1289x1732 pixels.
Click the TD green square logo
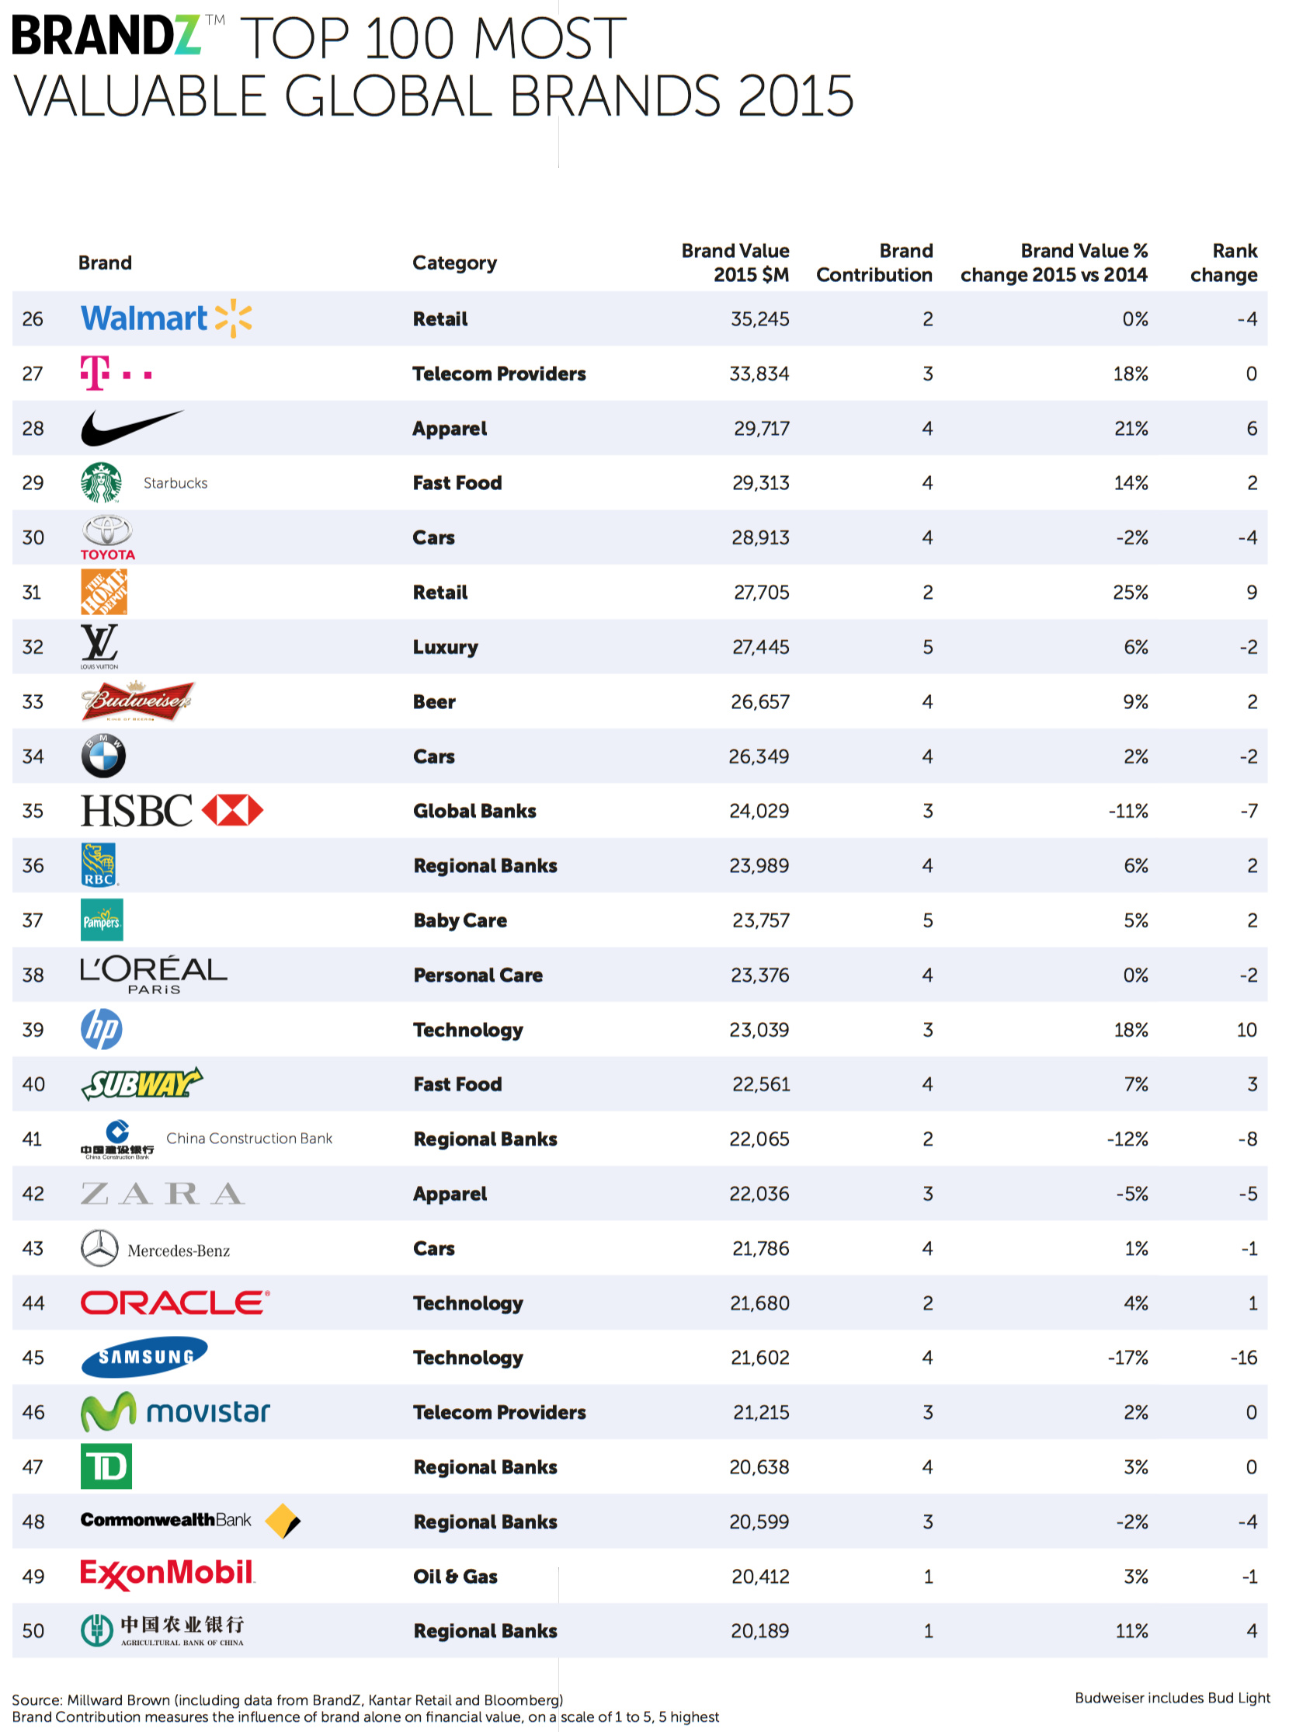coord(106,1466)
